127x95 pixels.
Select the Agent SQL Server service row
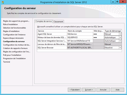[x=52, y=34]
